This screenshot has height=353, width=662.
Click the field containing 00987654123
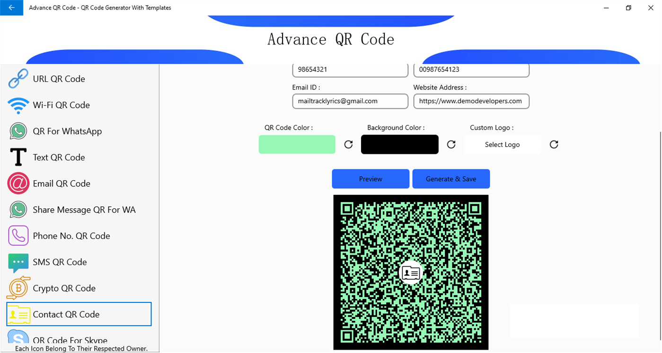(471, 70)
